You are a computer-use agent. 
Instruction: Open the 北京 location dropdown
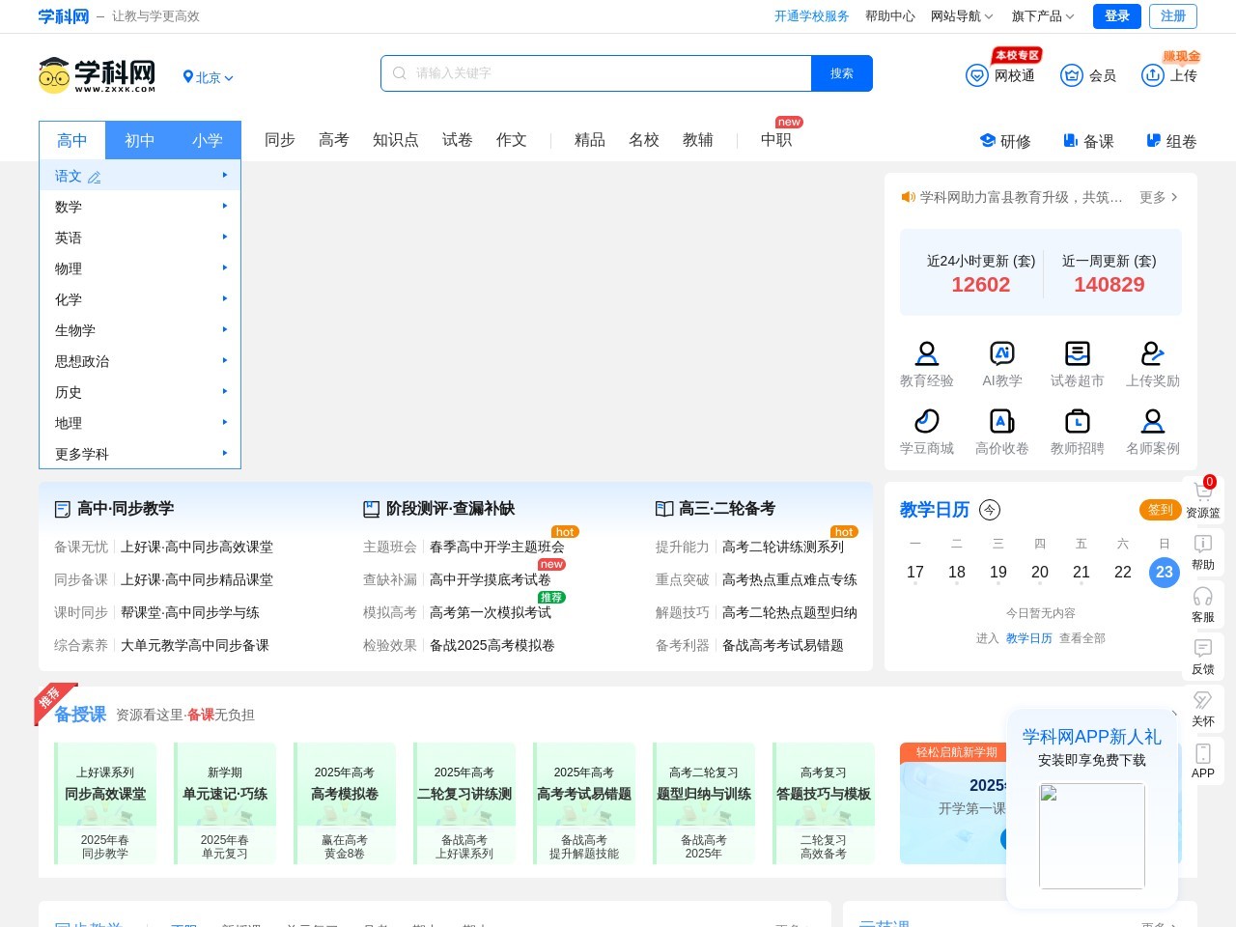(x=208, y=77)
